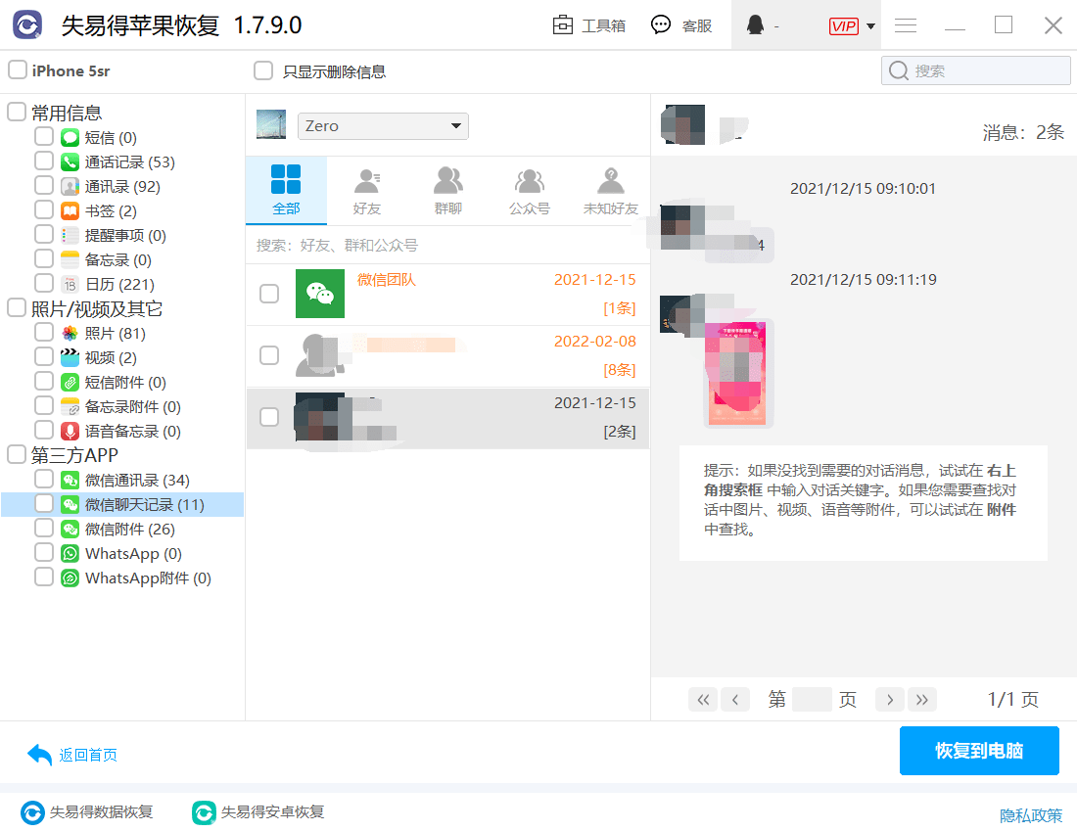This screenshot has height=832, width=1077.
Task: Open the 客服 chat bubble icon
Action: click(x=661, y=25)
